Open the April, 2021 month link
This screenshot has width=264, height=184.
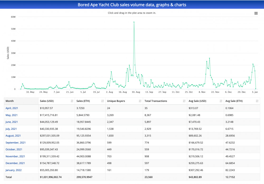click(12, 108)
